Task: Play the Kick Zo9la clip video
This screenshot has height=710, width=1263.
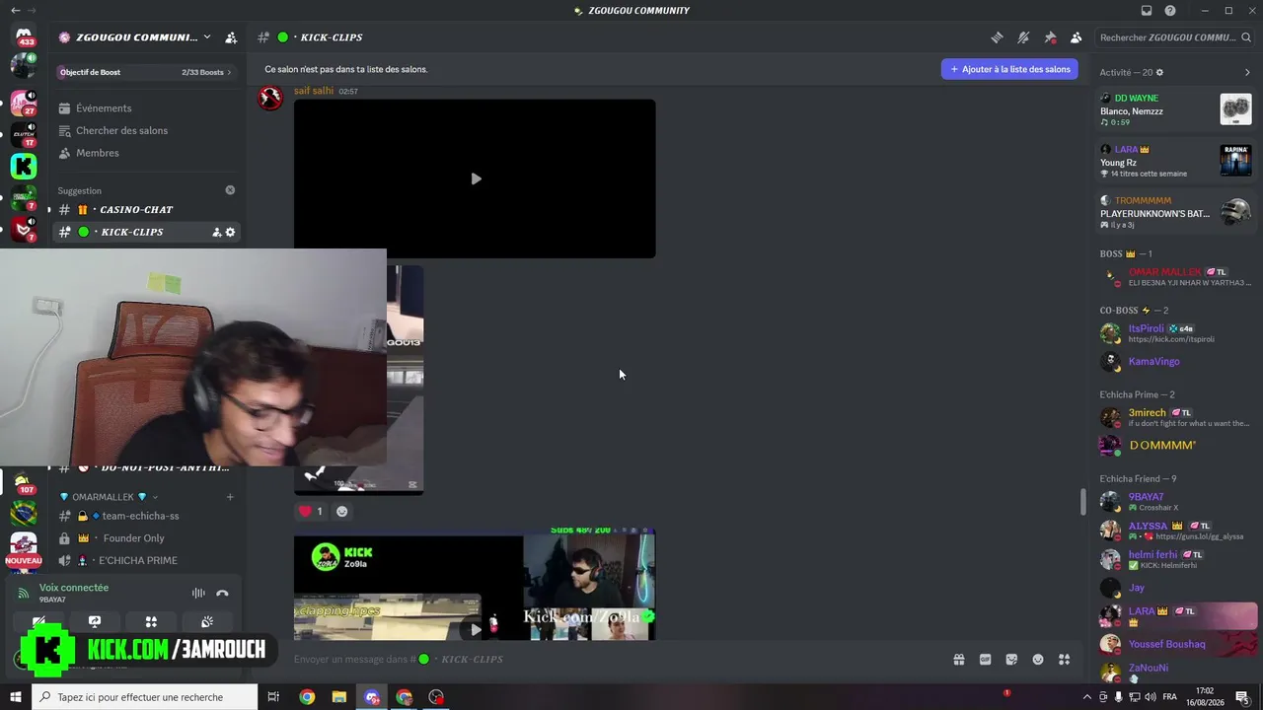Action: (476, 629)
